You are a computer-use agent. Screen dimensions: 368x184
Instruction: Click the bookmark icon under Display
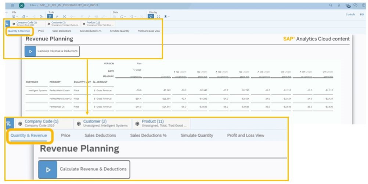166,17
